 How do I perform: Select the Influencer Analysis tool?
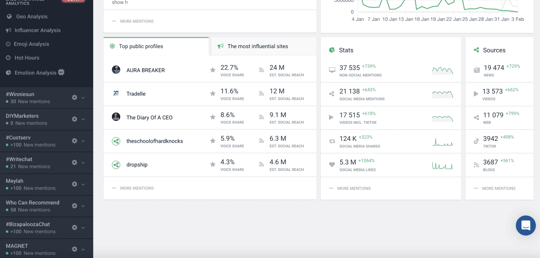37,30
